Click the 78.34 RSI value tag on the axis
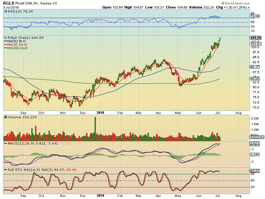This screenshot has height=199, width=265. [255, 16]
